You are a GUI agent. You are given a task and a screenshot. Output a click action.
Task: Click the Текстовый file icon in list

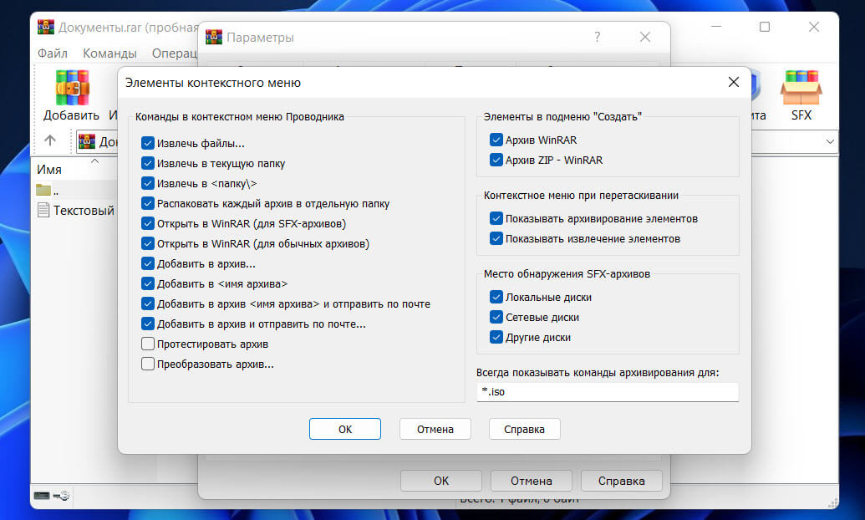pos(43,210)
